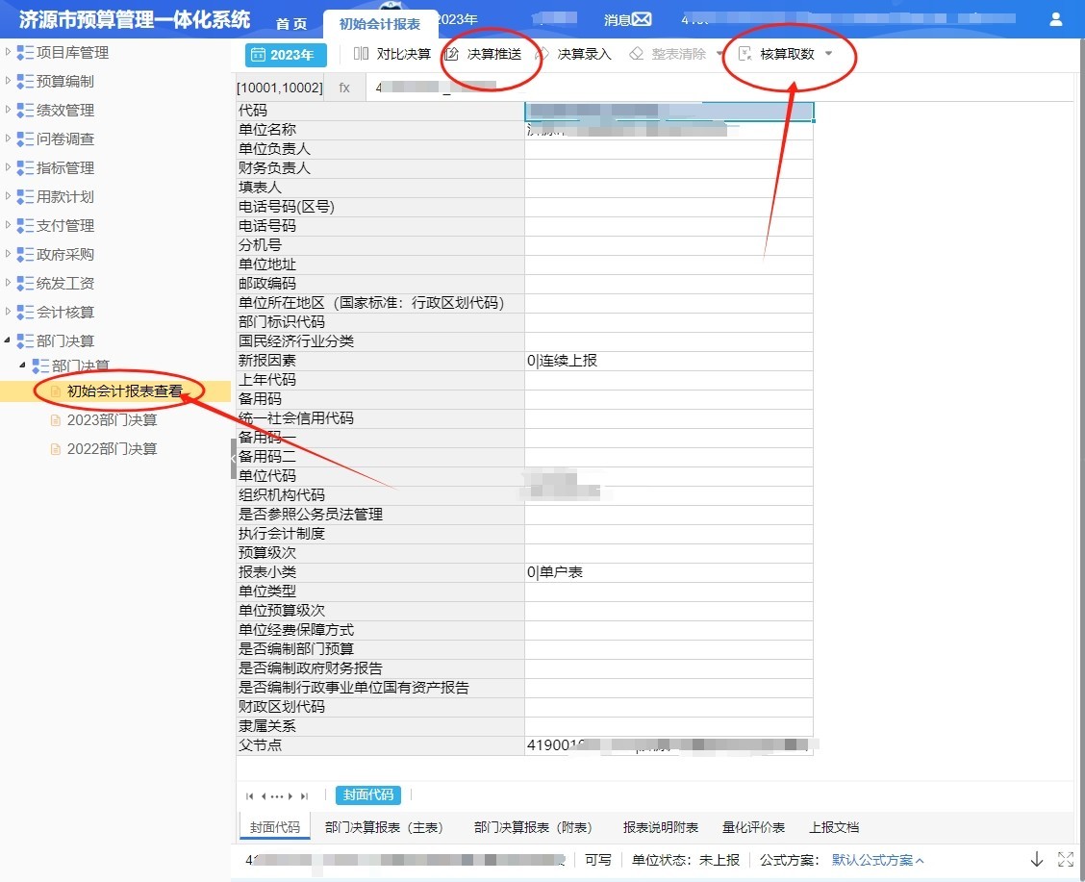Jump to the last sheet with the navigation arrow

pos(305,796)
